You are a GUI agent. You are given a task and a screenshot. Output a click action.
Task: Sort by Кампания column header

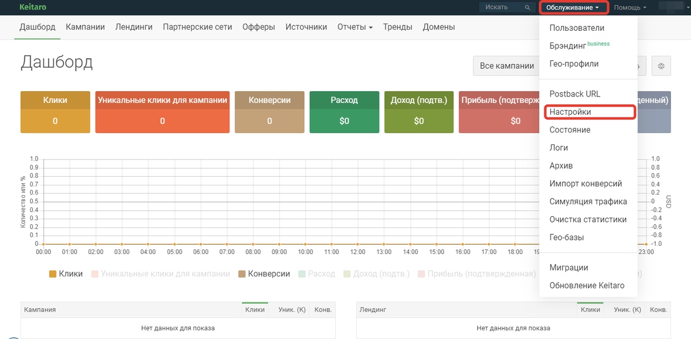[131, 310]
